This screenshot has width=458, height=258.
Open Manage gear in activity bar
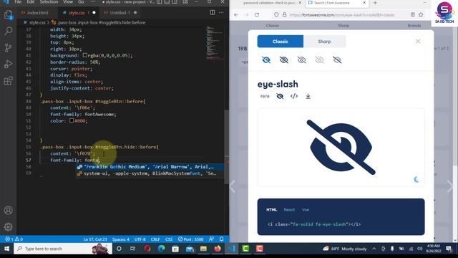pos(8,226)
